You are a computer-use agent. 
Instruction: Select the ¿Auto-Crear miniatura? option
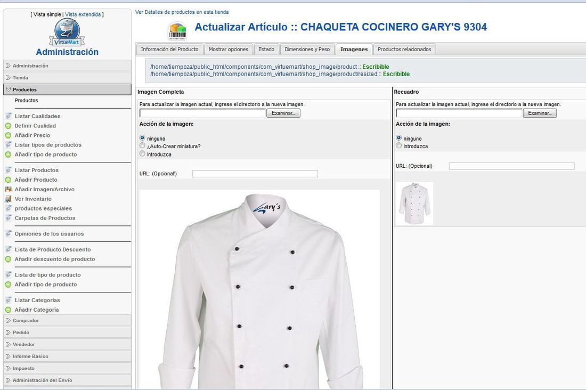coord(142,146)
